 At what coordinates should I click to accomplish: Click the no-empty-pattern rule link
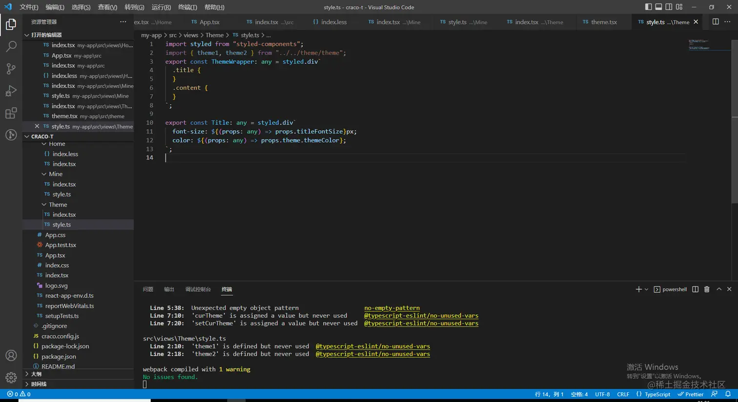coord(391,308)
